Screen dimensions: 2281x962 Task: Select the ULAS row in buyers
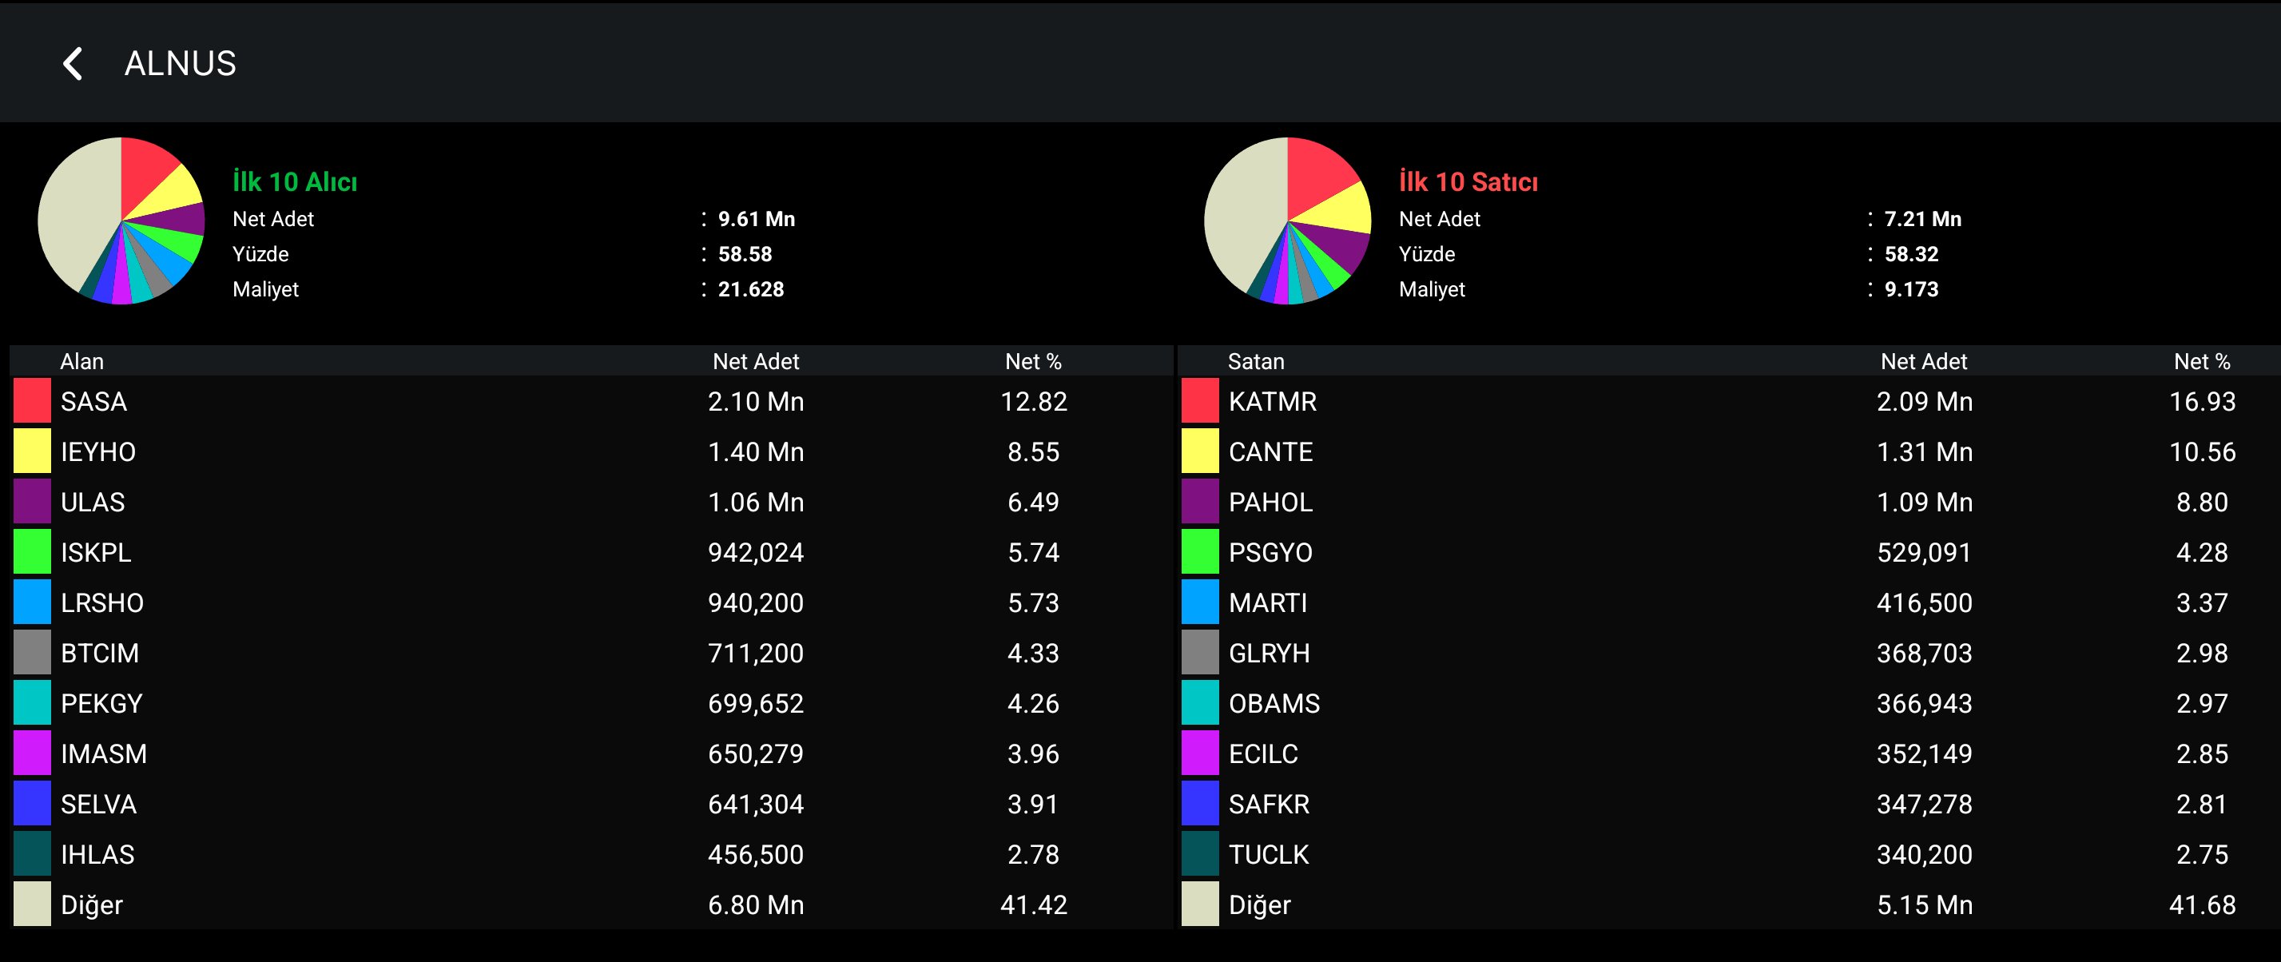pos(92,503)
